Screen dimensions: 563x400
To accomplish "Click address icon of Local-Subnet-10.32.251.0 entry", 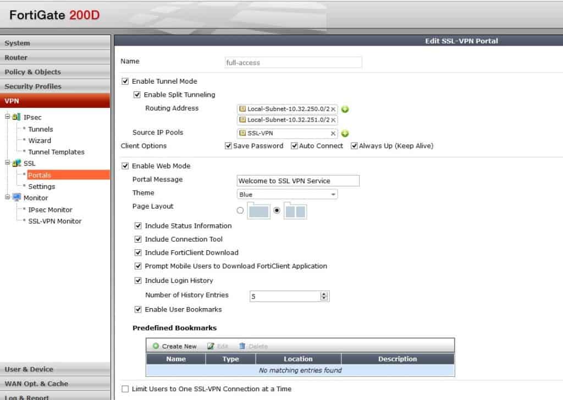I will pos(242,120).
